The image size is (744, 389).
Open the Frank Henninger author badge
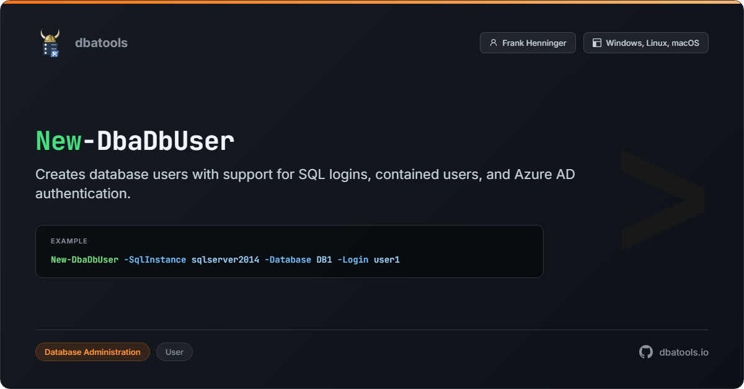528,43
